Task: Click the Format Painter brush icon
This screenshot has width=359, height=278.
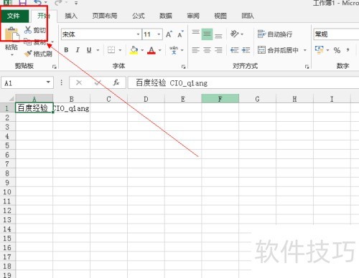Action: [28, 54]
